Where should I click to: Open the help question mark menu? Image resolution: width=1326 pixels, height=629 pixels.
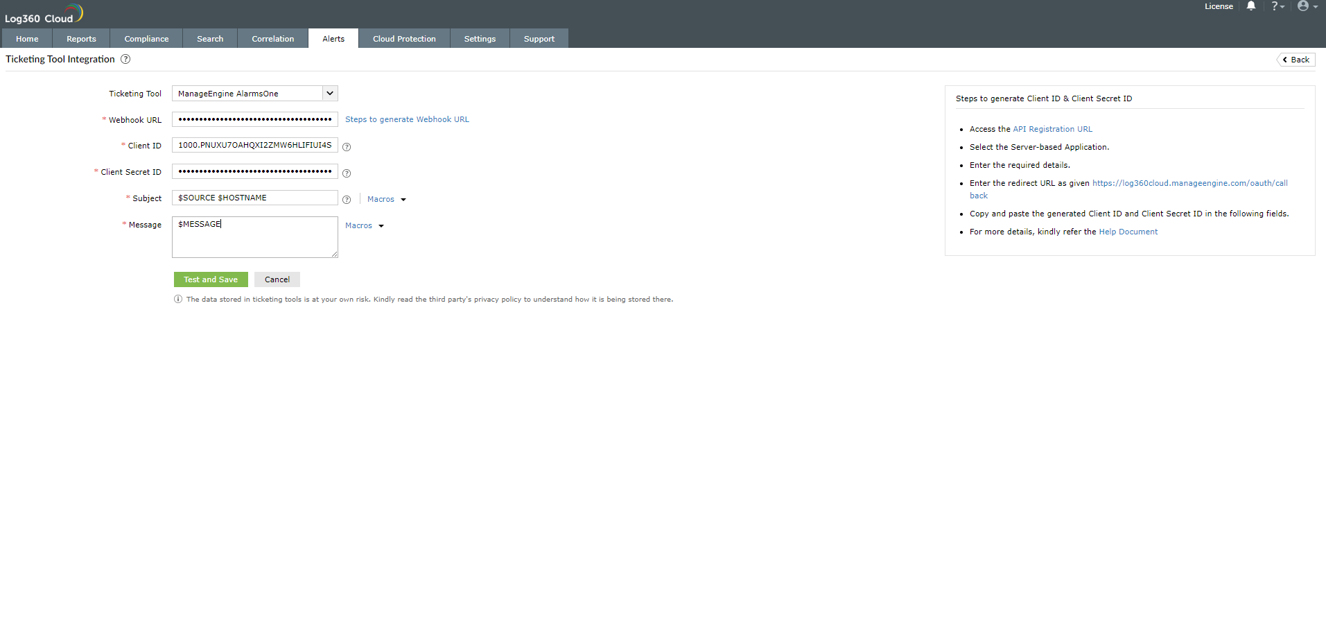[1277, 6]
